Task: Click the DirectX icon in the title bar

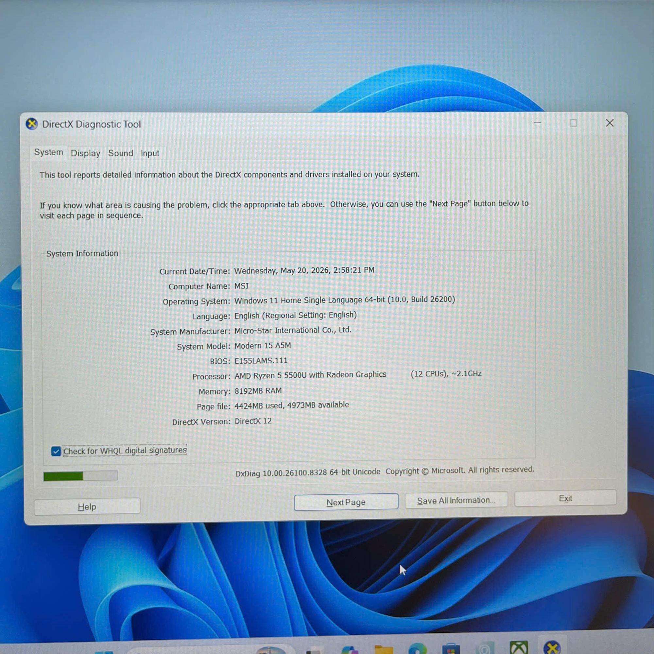Action: click(x=32, y=124)
